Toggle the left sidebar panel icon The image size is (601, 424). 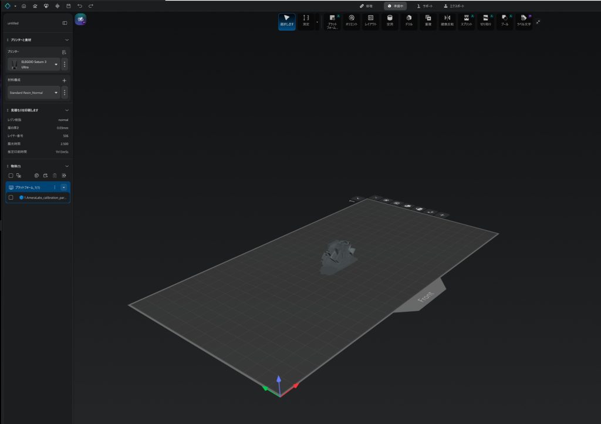(65, 23)
